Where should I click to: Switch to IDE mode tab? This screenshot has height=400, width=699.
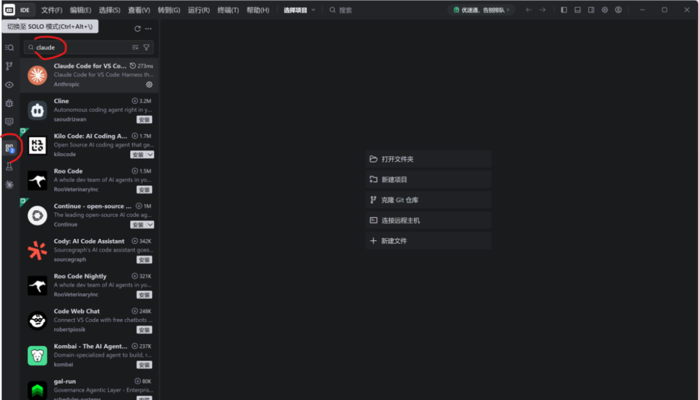(x=25, y=10)
